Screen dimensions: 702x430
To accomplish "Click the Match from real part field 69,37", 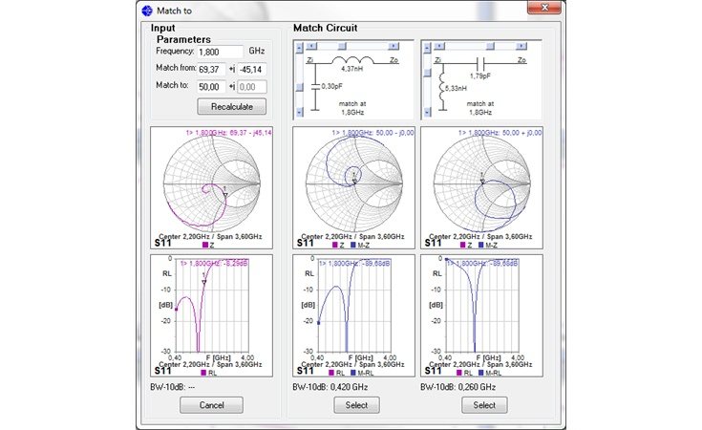I will coord(211,70).
